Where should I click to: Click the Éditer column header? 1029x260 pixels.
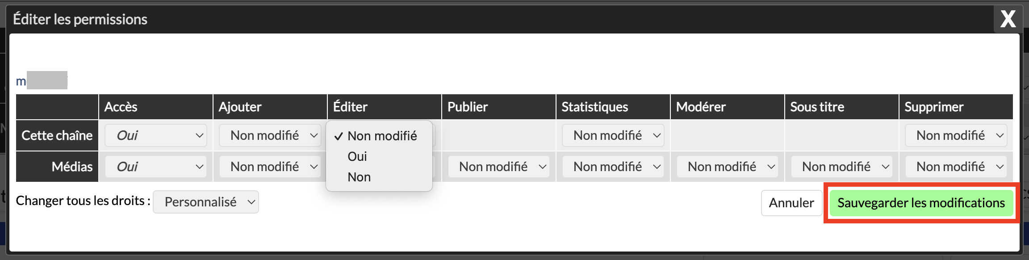(x=350, y=107)
